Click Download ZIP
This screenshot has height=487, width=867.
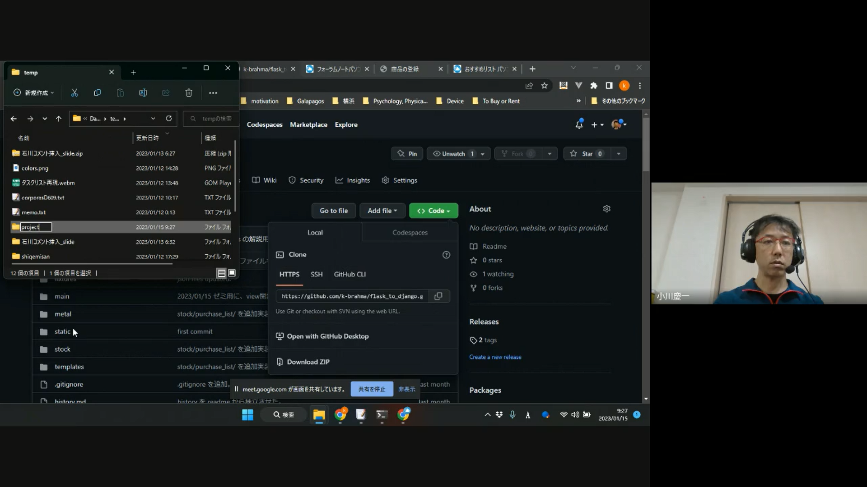pos(308,362)
